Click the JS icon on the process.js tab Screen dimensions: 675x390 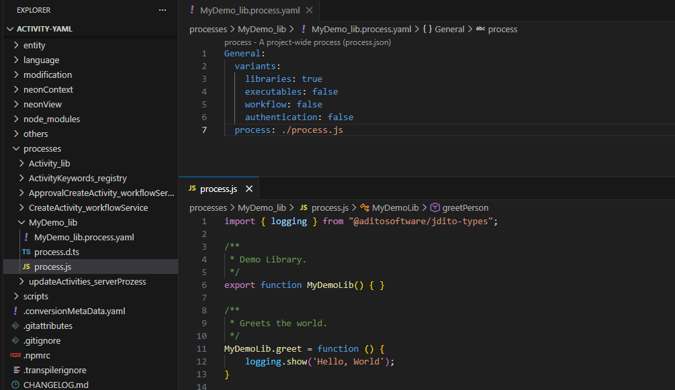point(193,189)
